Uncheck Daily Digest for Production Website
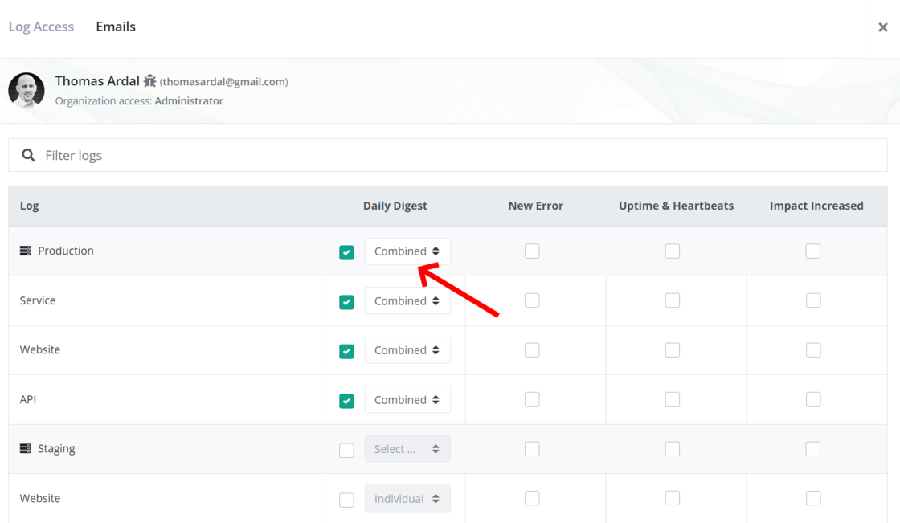The height and width of the screenshot is (523, 900). [x=346, y=351]
